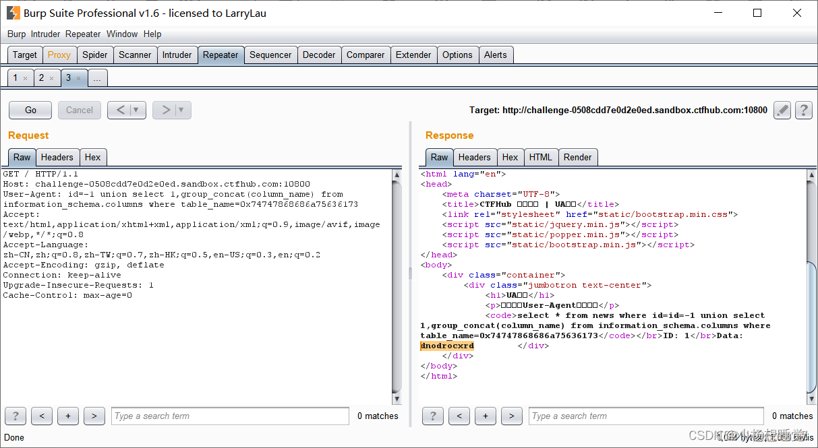Image resolution: width=818 pixels, height=448 pixels.
Task: Click the highlighted dnodrocxrd text
Action: point(447,346)
